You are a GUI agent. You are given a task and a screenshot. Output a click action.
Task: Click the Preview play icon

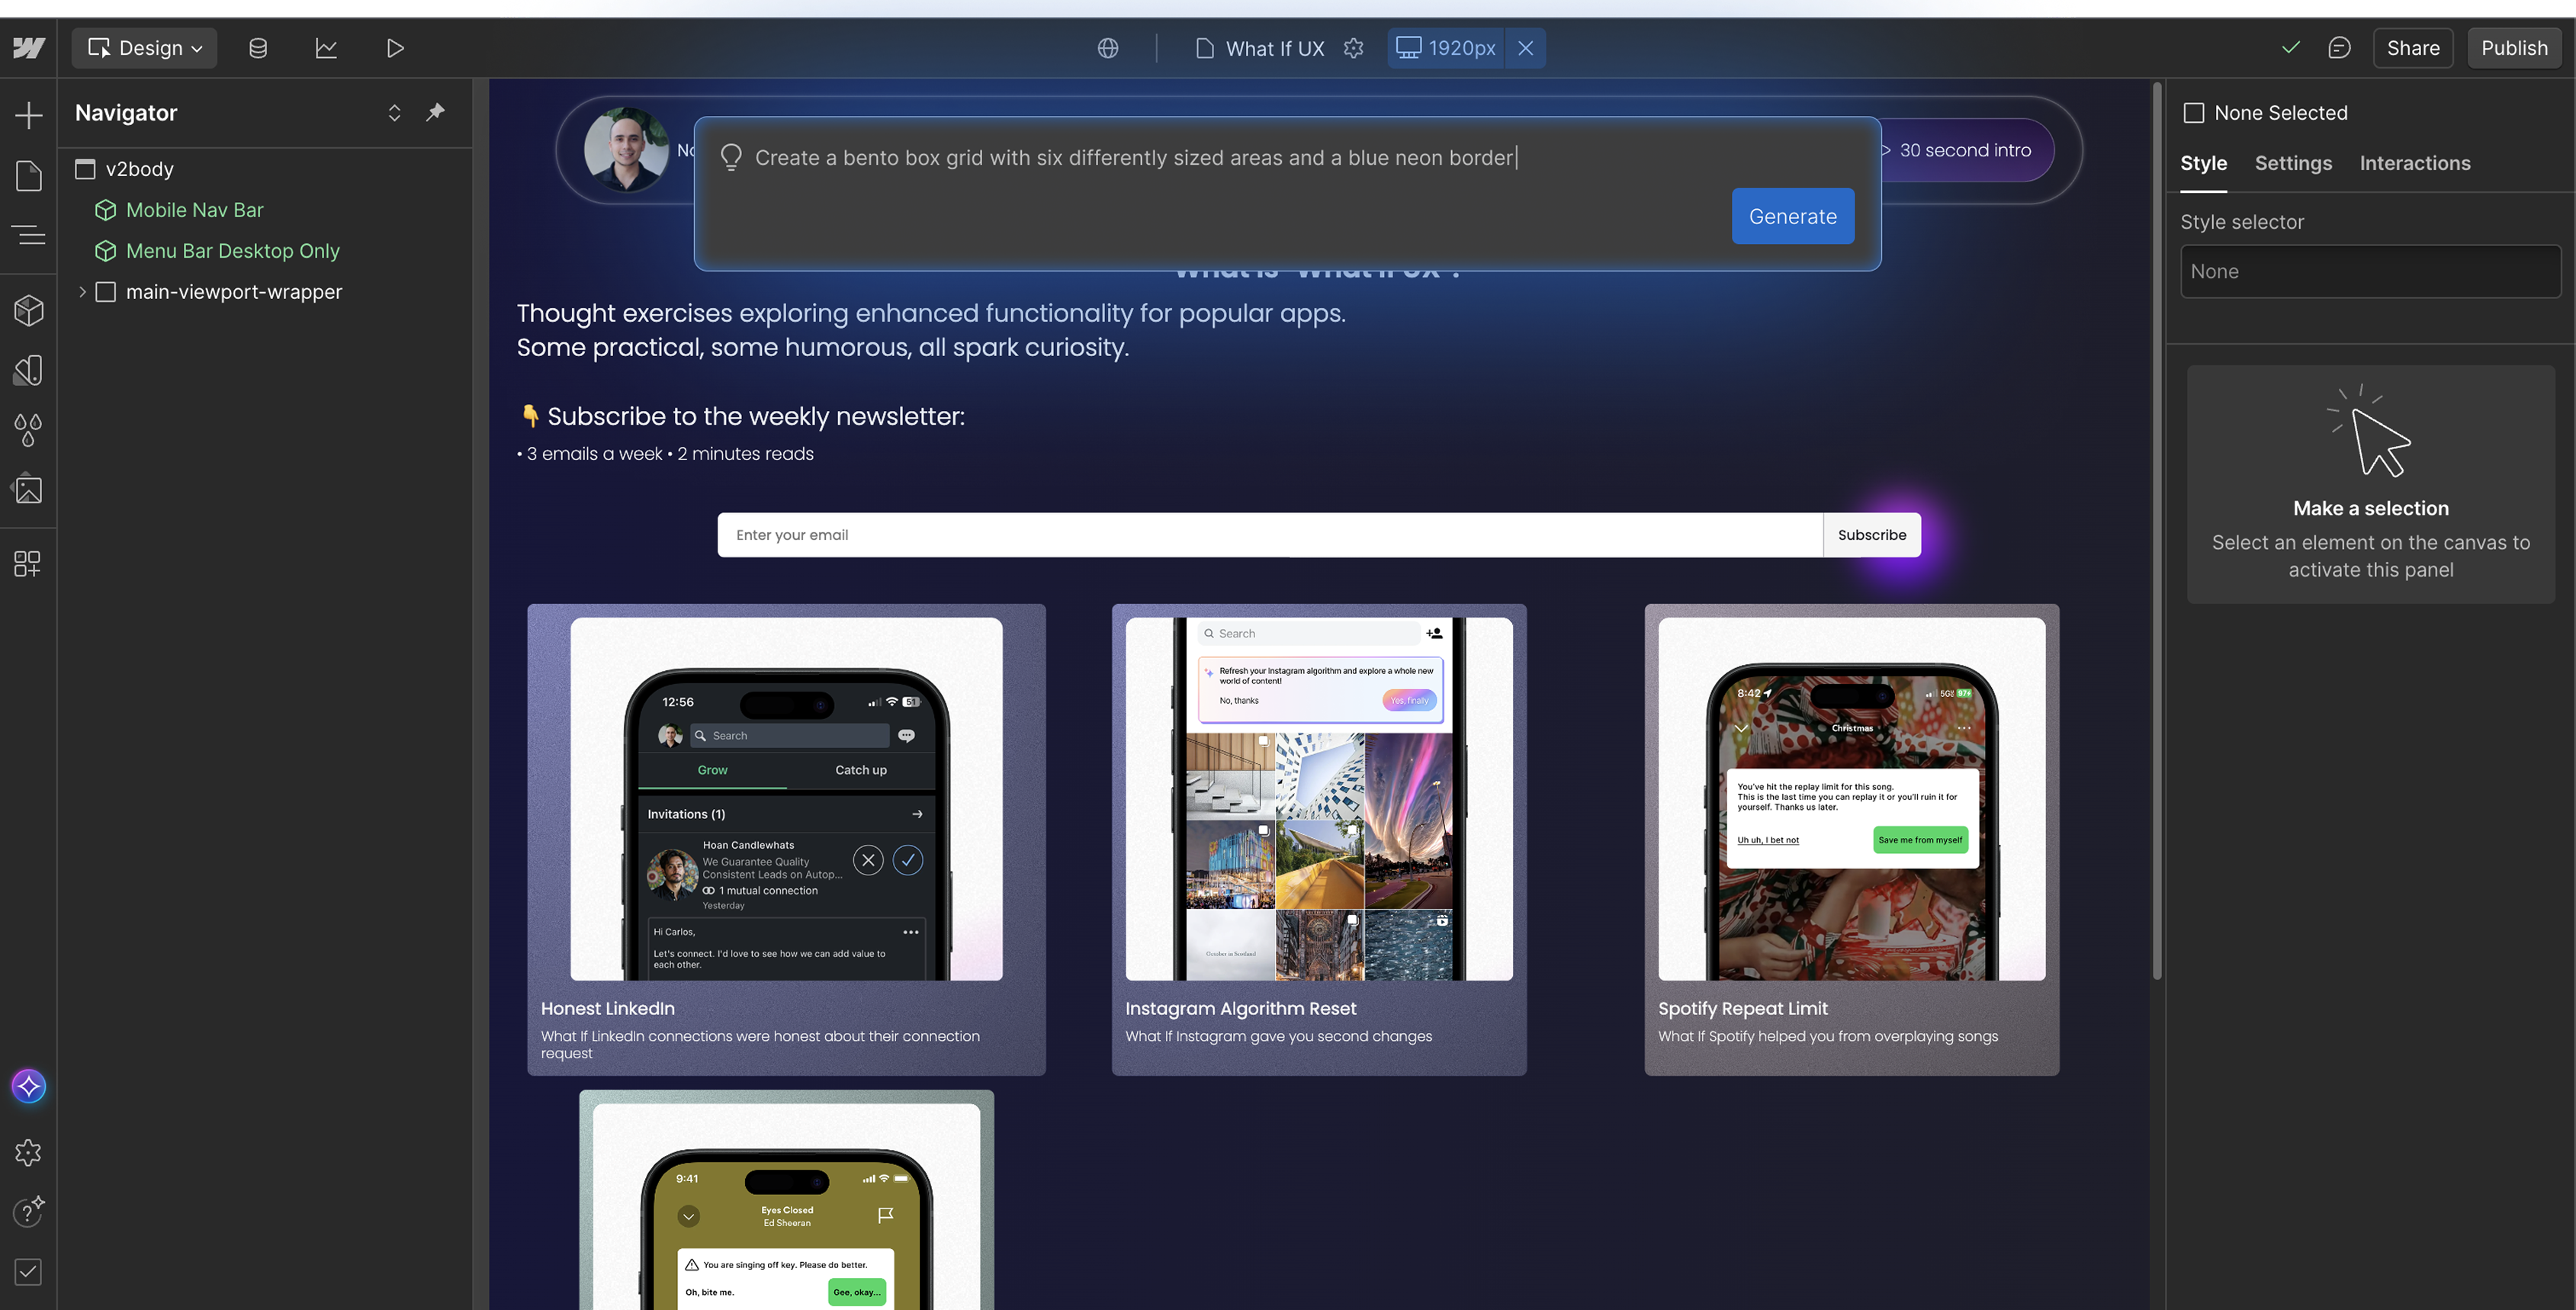pyautogui.click(x=395, y=48)
